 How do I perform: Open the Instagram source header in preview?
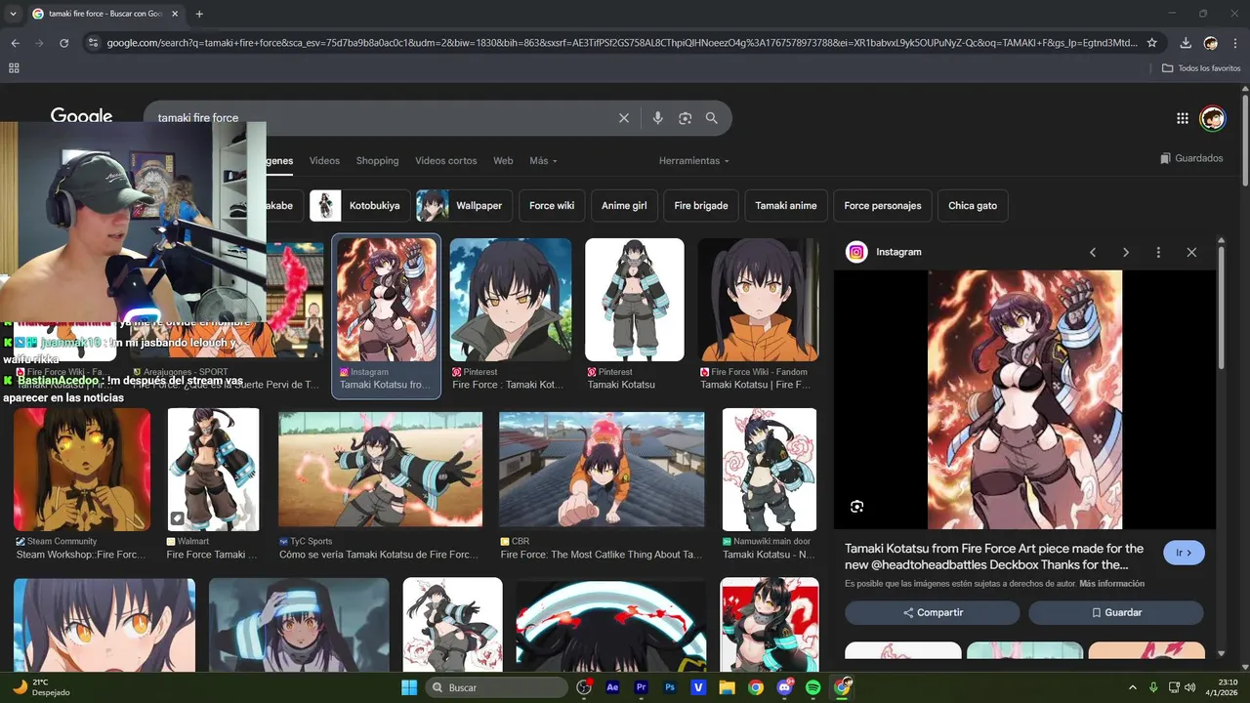(884, 252)
